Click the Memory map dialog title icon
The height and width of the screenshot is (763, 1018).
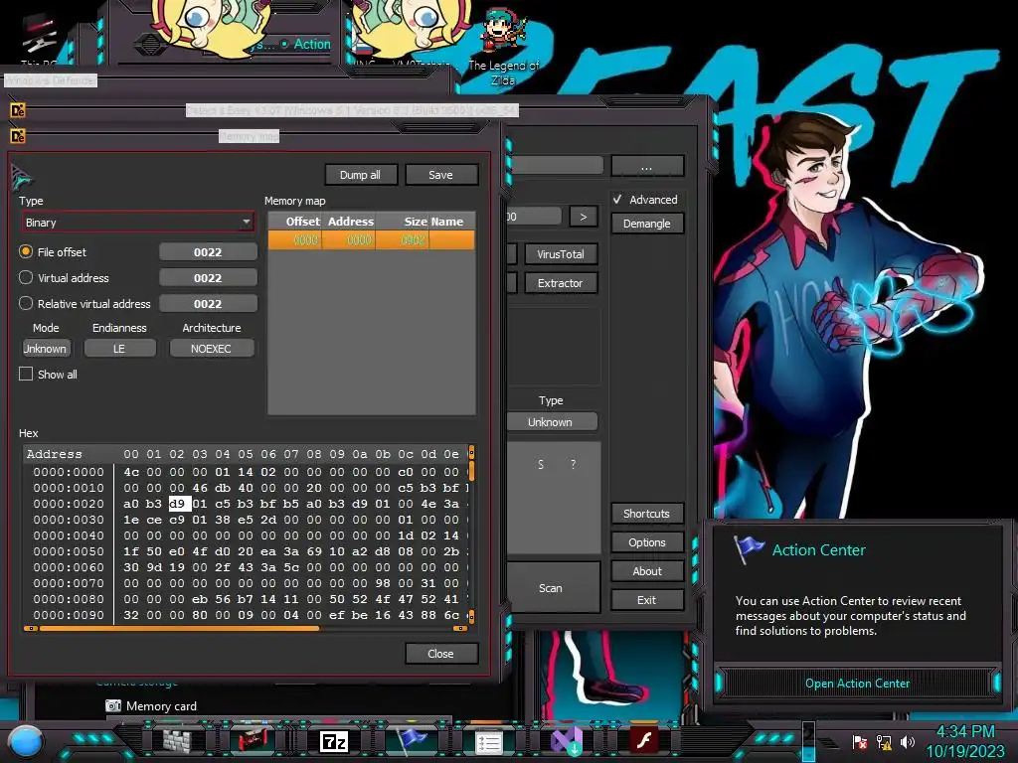pyautogui.click(x=18, y=136)
